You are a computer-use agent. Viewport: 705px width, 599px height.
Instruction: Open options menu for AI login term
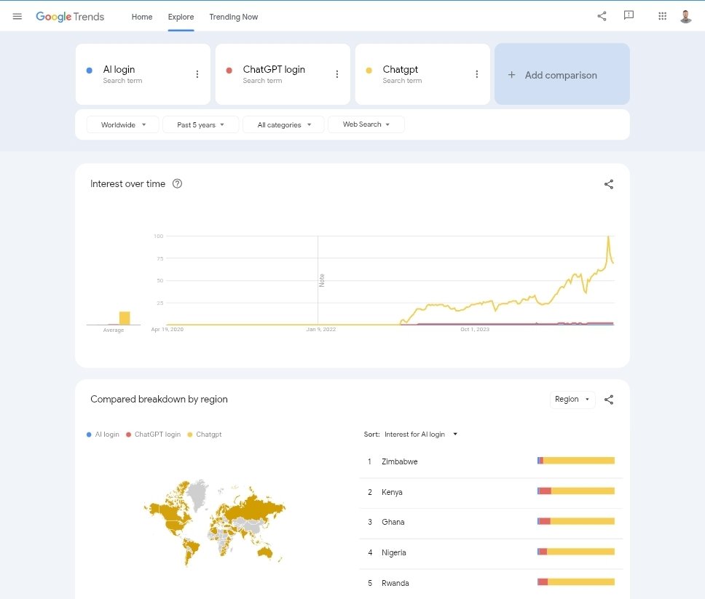coord(197,74)
